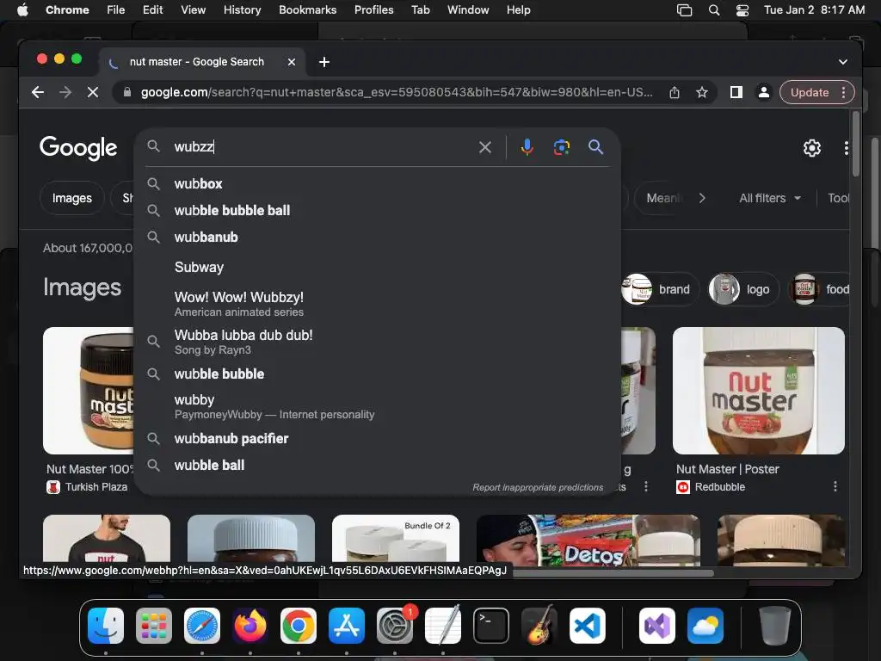
Task: Launch GarageBand from the dock
Action: click(539, 626)
